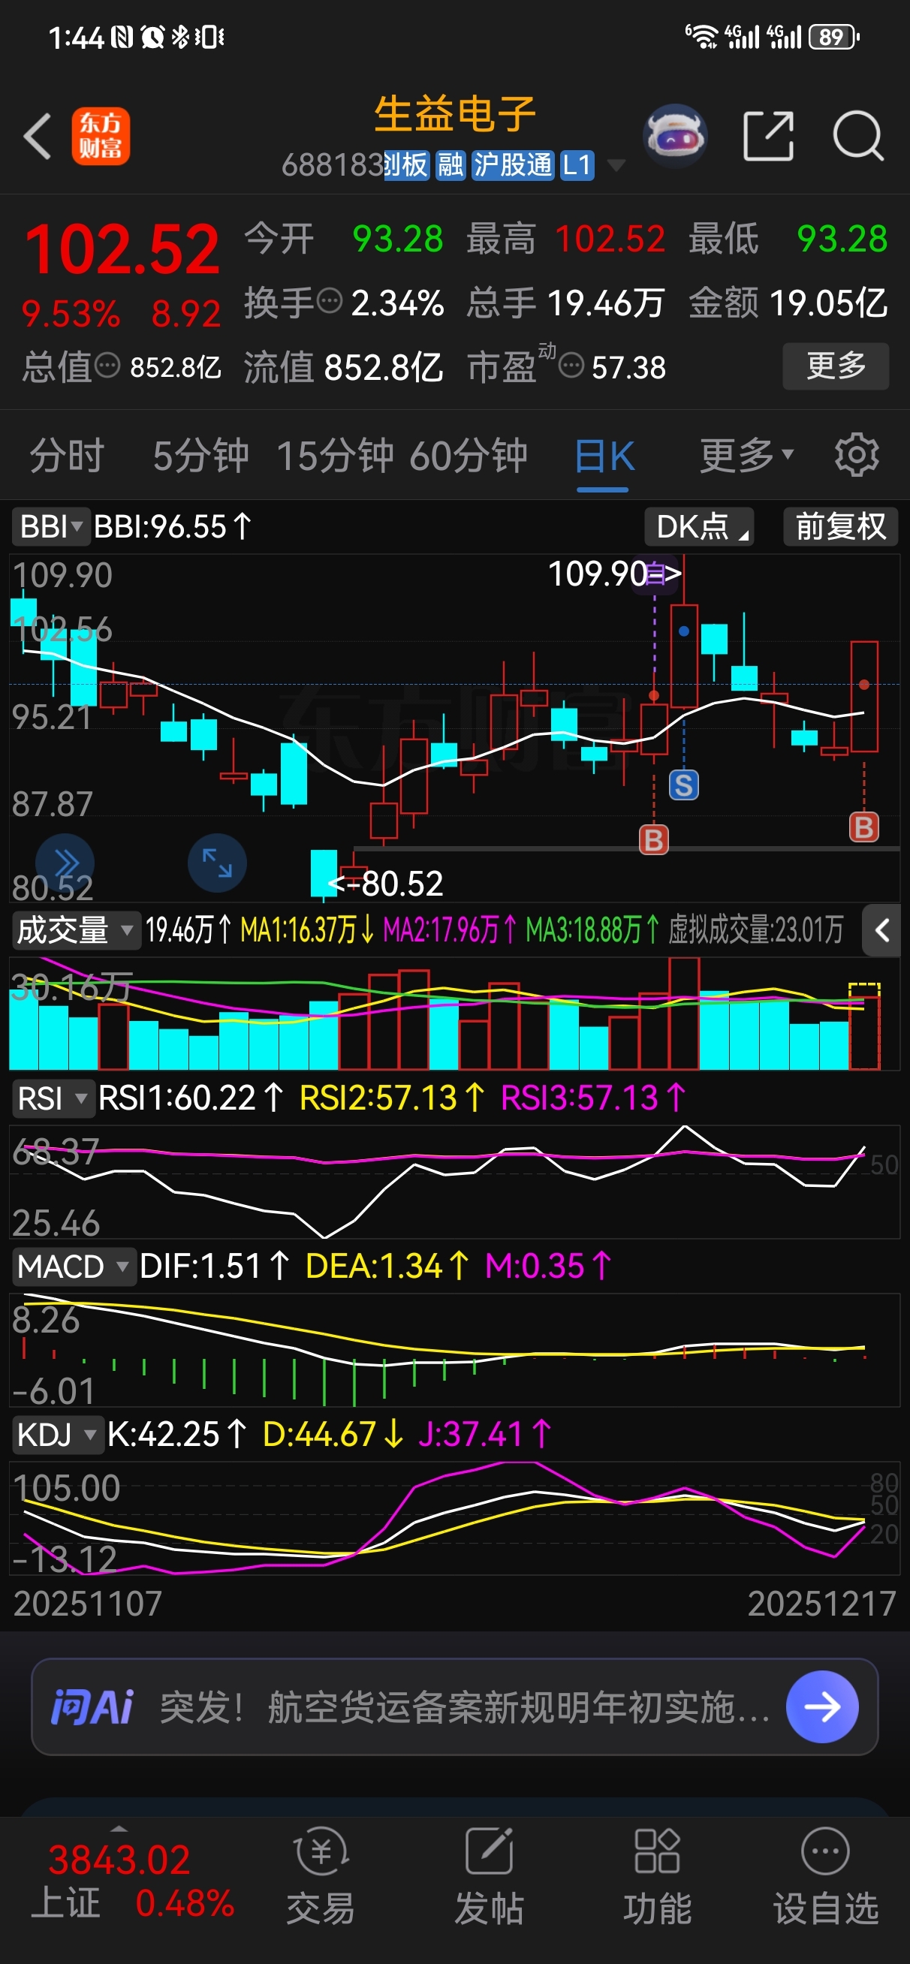
Task: Open the DK点 dropdown
Action: click(699, 526)
